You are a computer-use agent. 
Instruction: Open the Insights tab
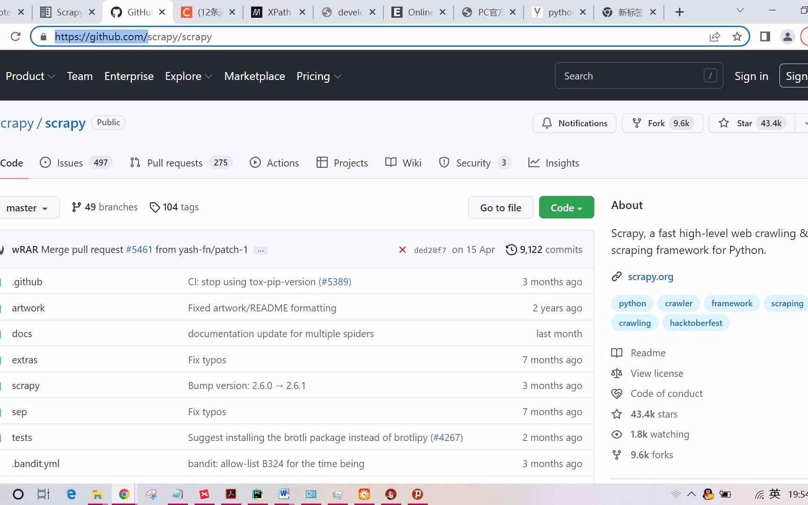[554, 163]
